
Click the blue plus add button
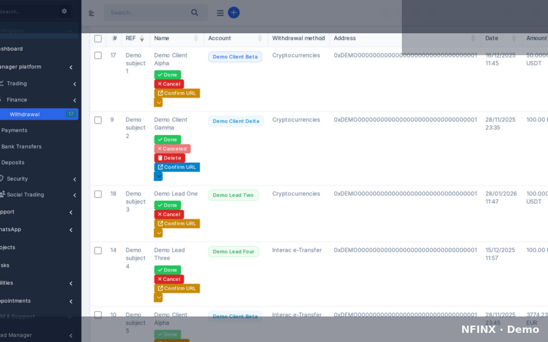point(234,13)
